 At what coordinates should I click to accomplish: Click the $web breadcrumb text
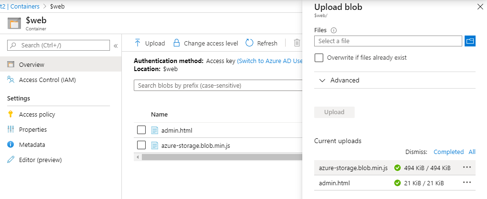click(57, 6)
